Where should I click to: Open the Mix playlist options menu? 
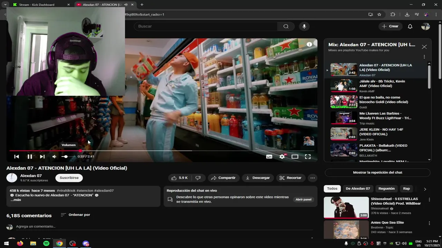[424, 57]
